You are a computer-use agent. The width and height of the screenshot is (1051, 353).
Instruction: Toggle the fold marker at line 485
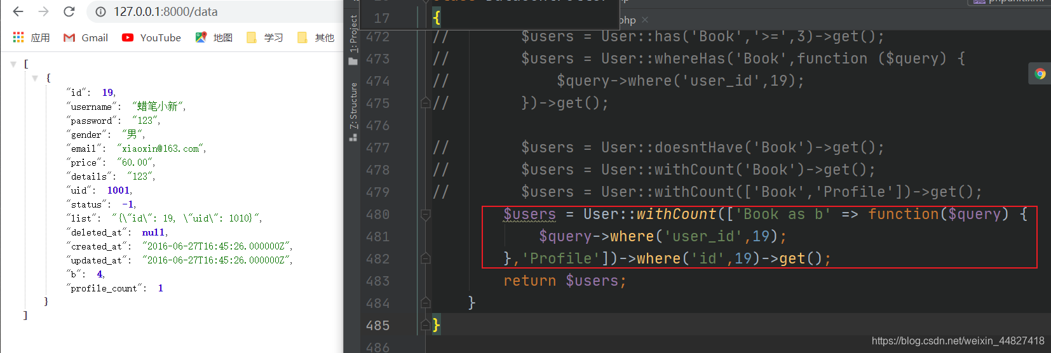pyautogui.click(x=426, y=325)
